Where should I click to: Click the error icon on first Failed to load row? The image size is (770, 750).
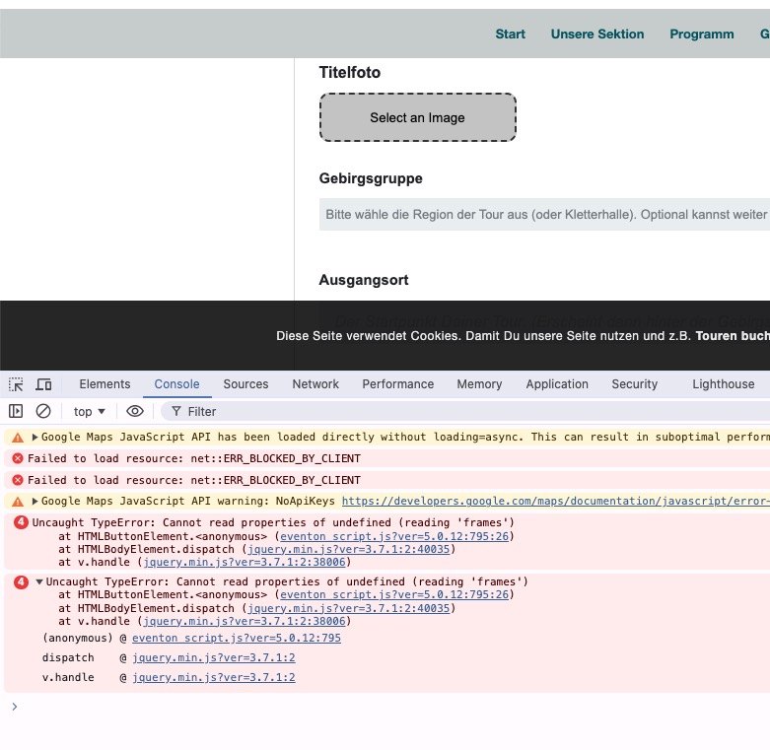click(18, 458)
